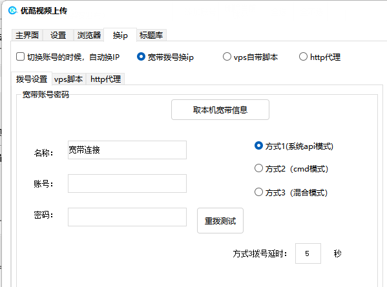Open the 浏览器 tab
Viewport: 387px width, 287px height.
[89, 35]
